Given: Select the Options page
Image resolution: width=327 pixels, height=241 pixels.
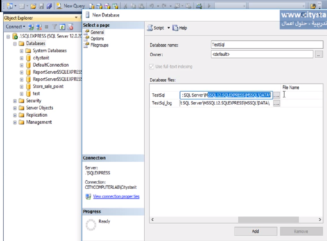Looking at the screenshot, I should (x=97, y=39).
